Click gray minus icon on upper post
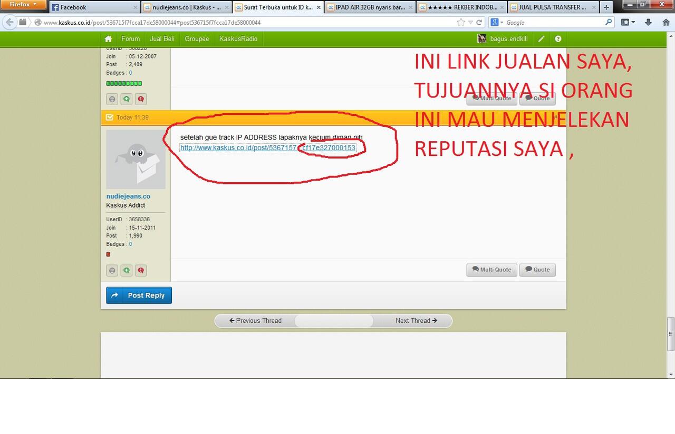Image resolution: width=675 pixels, height=434 pixels. (x=112, y=99)
